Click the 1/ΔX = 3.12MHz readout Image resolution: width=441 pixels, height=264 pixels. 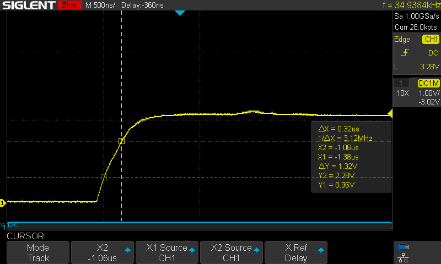click(x=345, y=138)
